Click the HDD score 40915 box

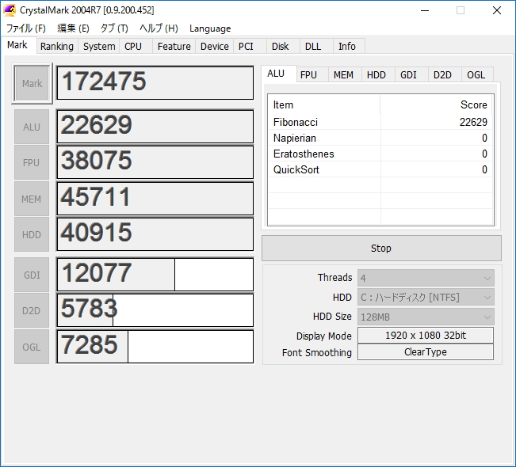tap(155, 234)
